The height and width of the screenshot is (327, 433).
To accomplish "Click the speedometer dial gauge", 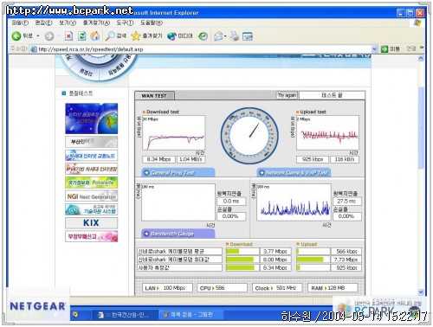I will pyautogui.click(x=249, y=136).
